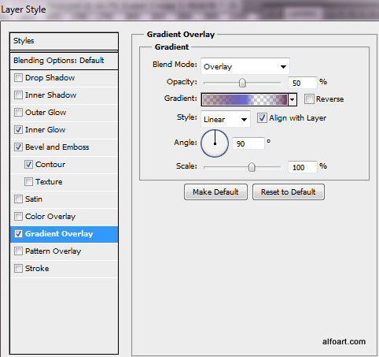Click the Opacity slider handle
The height and width of the screenshot is (357, 379).
(x=242, y=83)
